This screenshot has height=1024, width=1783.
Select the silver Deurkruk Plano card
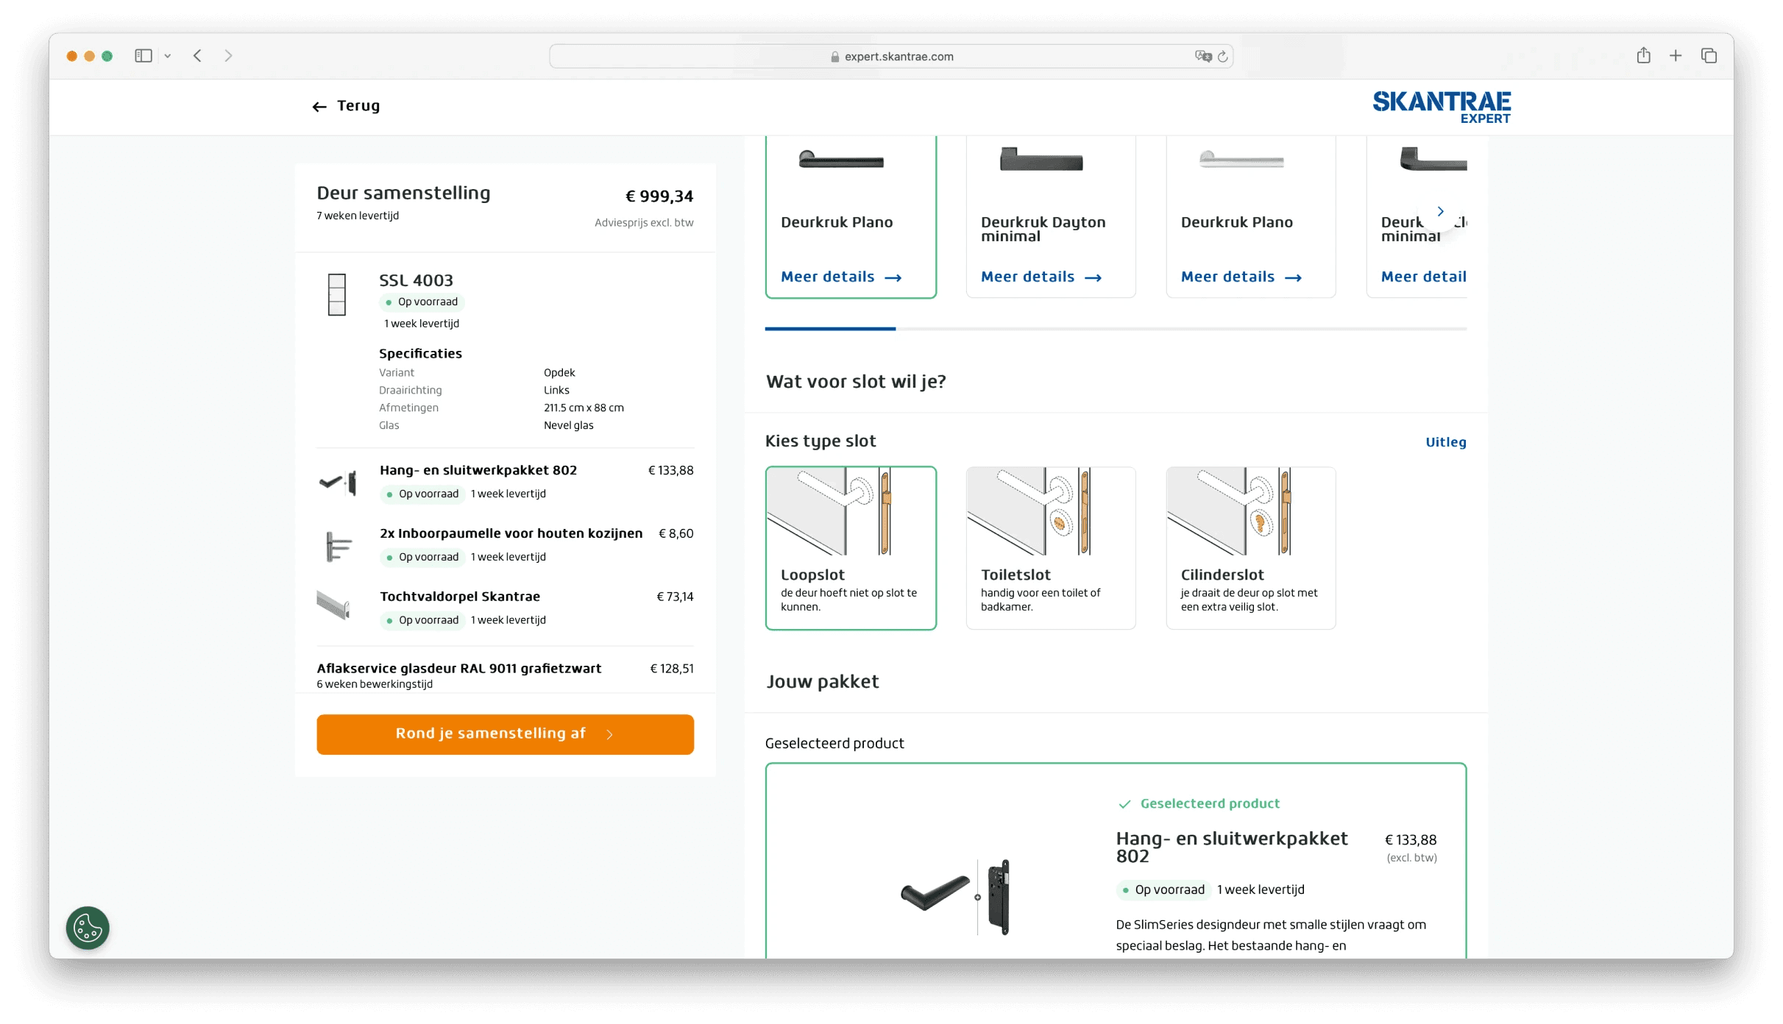click(1249, 213)
